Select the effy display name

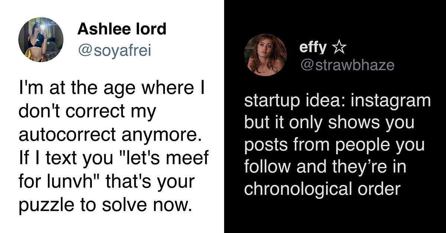pyautogui.click(x=313, y=47)
